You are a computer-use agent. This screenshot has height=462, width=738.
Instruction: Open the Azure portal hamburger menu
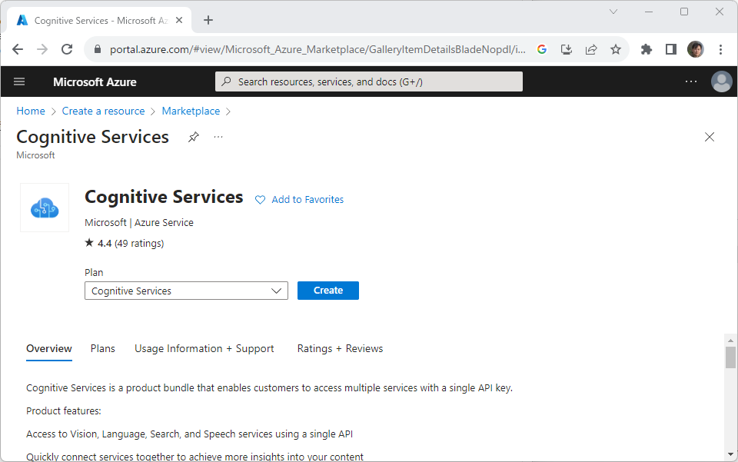(x=19, y=81)
